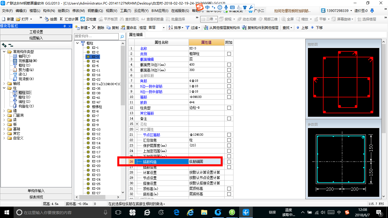This screenshot has height=218, width=388.
Task: Tick 附加 checkbox for 角筋 row
Action: pos(229,81)
